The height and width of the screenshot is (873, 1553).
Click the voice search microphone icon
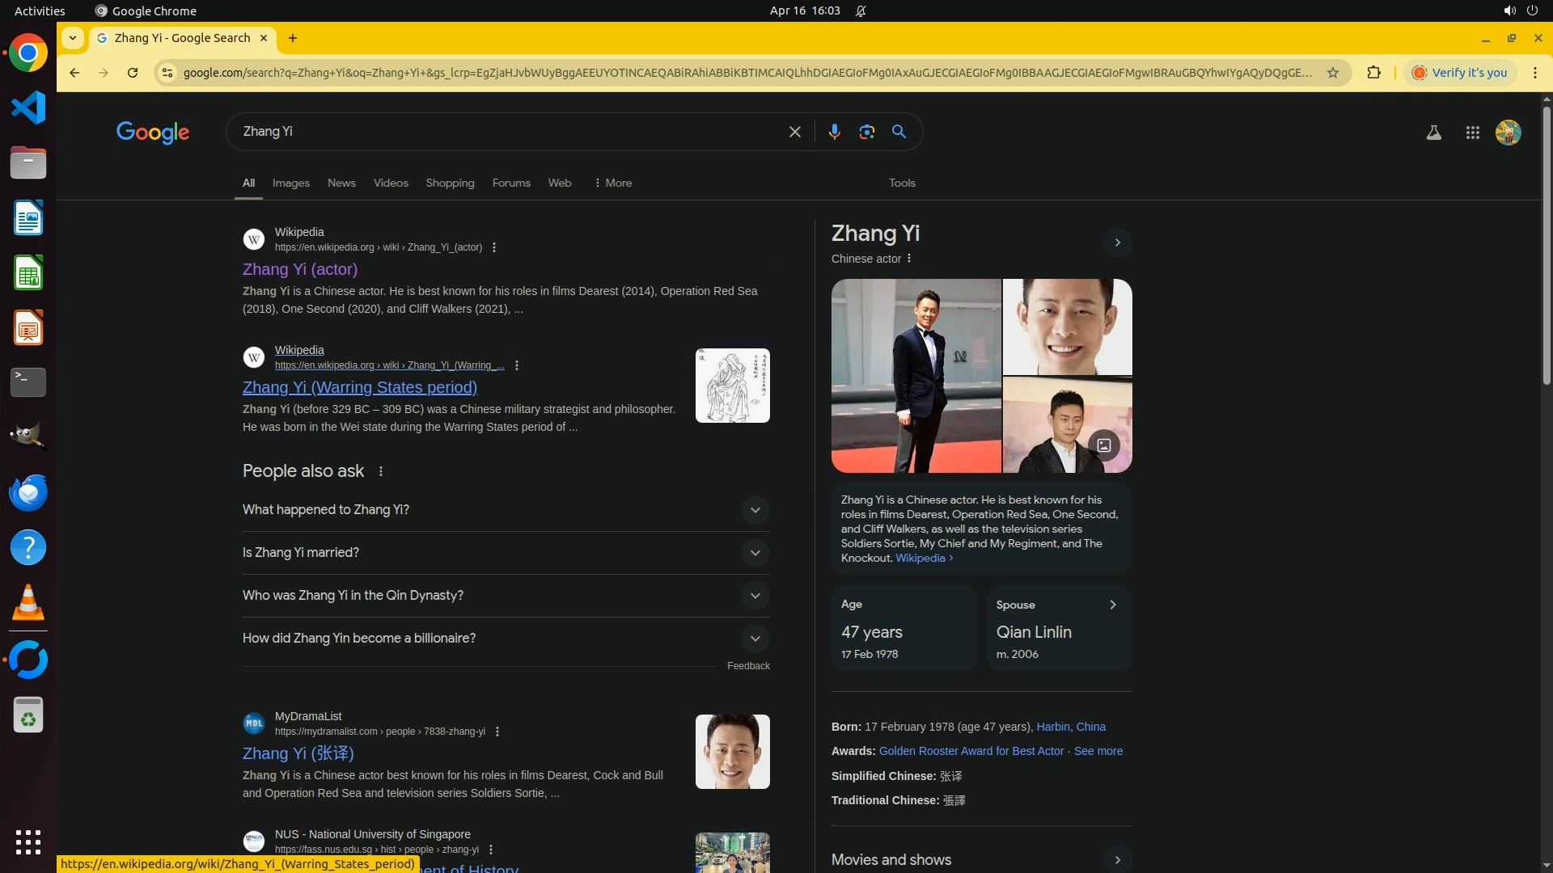coord(834,132)
